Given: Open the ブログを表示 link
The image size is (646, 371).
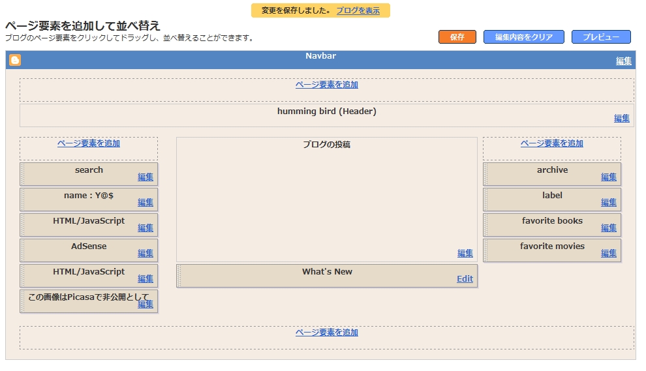Looking at the screenshot, I should tap(358, 10).
